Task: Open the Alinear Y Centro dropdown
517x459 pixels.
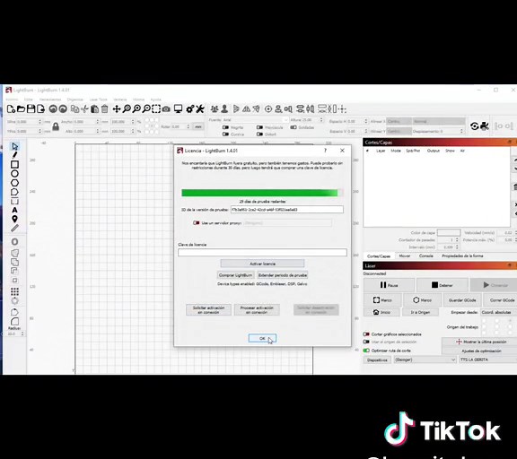Action: coord(399,131)
